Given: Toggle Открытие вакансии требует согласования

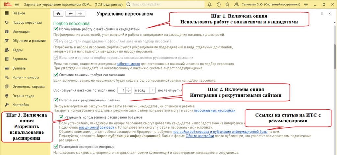Looking at the screenshot, I should pos(56,75).
